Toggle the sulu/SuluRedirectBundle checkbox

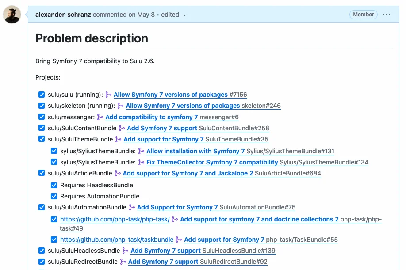click(42, 262)
